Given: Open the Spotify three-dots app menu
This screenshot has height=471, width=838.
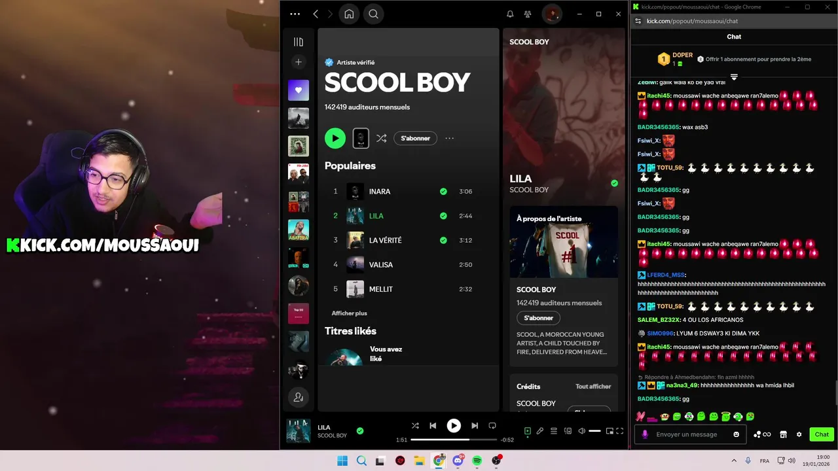Looking at the screenshot, I should point(295,14).
